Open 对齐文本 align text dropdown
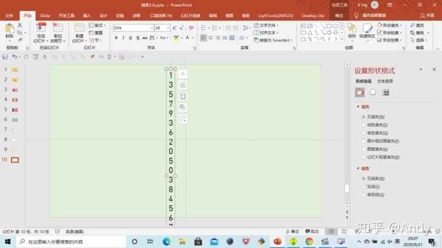 click(x=266, y=32)
